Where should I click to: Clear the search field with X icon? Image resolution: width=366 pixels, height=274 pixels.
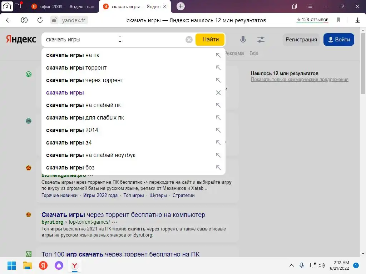click(189, 40)
